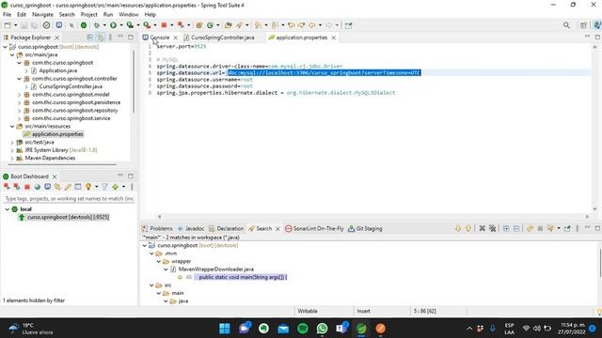Click the Boot Dashboard filter text field
The width and height of the screenshot is (602, 338).
(69, 198)
